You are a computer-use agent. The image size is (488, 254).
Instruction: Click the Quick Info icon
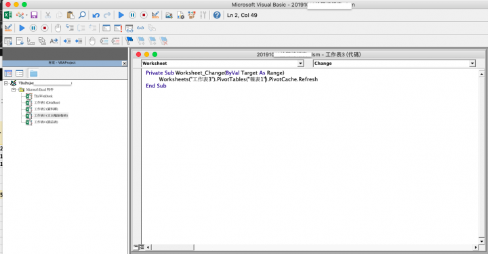pos(30,41)
